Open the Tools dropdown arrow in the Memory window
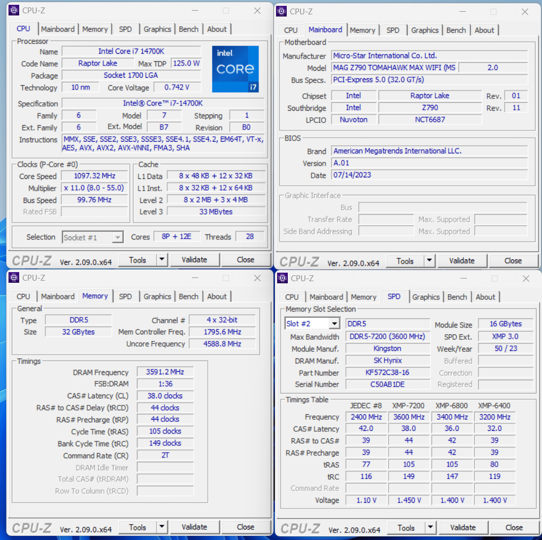This screenshot has width=542, height=540. pos(162,527)
